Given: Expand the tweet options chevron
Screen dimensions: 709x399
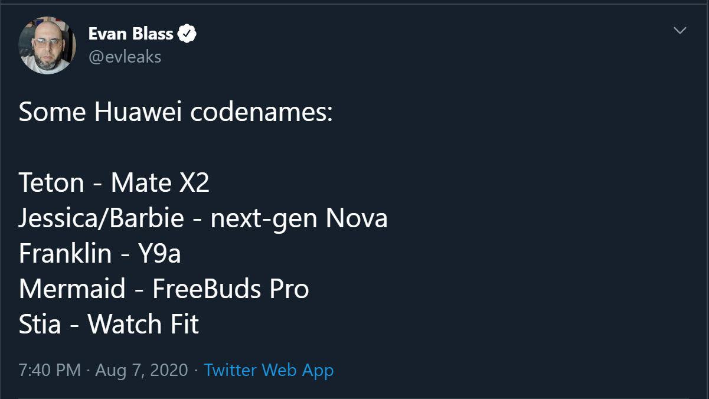Looking at the screenshot, I should pos(680,31).
